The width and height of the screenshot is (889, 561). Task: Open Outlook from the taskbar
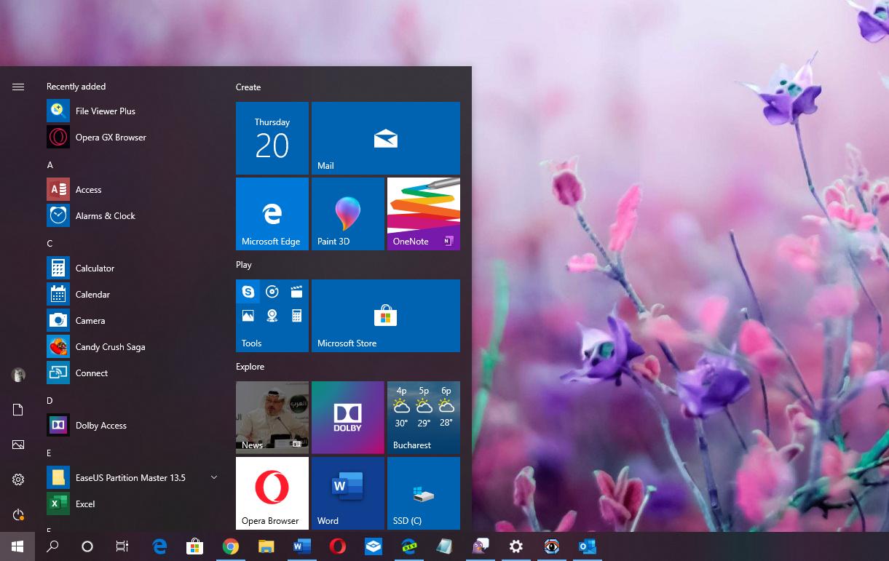588,546
